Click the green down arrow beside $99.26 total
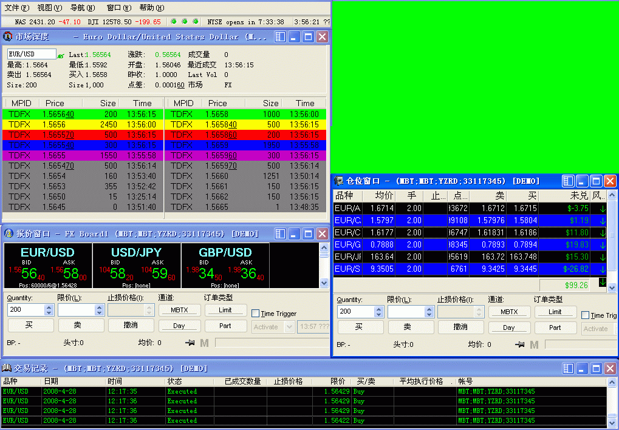This screenshot has height=430, width=619. point(603,282)
